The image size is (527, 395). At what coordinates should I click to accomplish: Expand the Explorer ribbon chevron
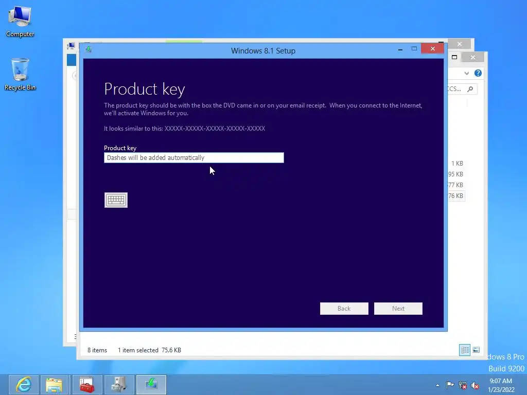click(x=466, y=73)
